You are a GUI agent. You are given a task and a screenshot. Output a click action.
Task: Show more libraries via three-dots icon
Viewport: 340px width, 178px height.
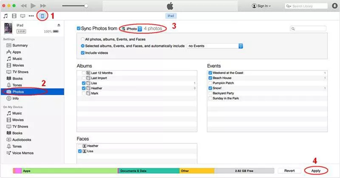pos(31,16)
